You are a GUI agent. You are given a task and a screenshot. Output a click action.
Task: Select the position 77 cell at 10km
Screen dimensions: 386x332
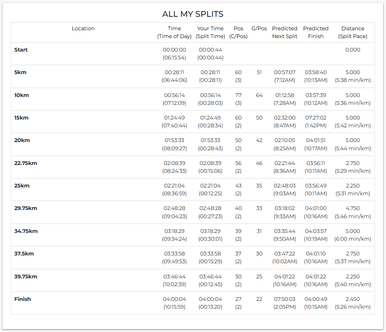click(x=238, y=95)
